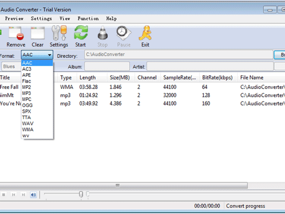Choose TTA output format
Screen dimensions: 285x214
tap(37, 117)
